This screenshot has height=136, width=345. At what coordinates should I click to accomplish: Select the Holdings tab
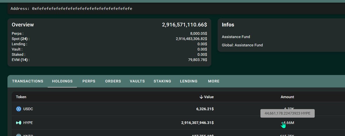[x=62, y=81]
